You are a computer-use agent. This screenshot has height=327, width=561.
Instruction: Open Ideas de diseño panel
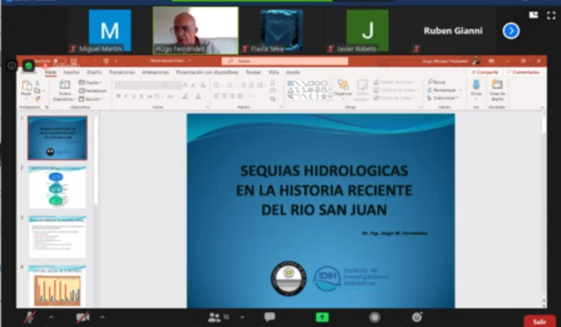pyautogui.click(x=497, y=88)
